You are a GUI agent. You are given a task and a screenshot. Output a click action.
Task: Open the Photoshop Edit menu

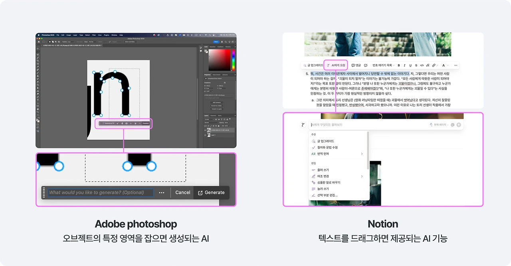[63, 35]
